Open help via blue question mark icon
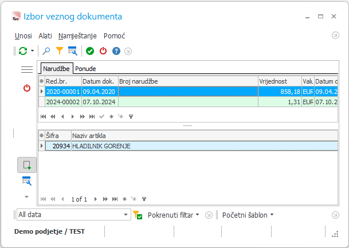Screen dimensions: 349x248 click(116, 51)
